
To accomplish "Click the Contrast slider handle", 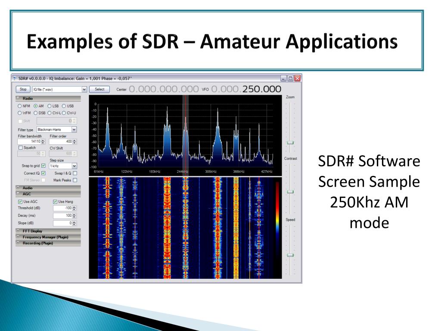I will [290, 192].
